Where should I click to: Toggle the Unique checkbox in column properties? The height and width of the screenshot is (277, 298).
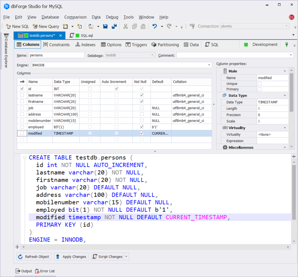click(x=260, y=84)
